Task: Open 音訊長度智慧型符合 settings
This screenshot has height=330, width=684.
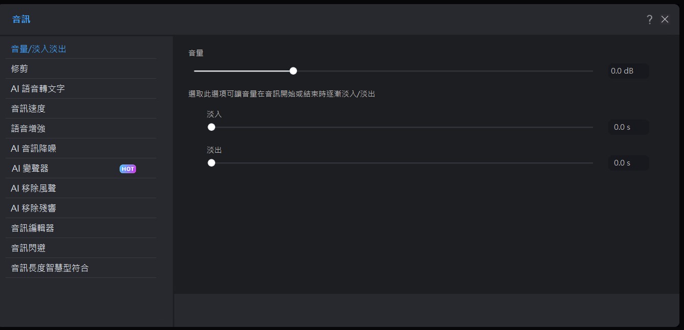Action: click(50, 268)
